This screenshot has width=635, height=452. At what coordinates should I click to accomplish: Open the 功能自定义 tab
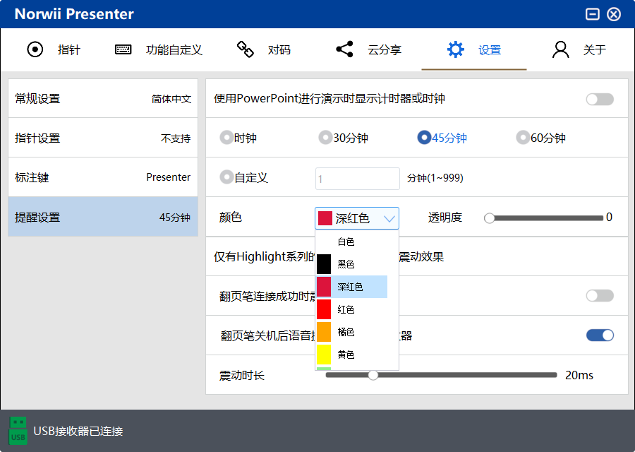(x=158, y=49)
